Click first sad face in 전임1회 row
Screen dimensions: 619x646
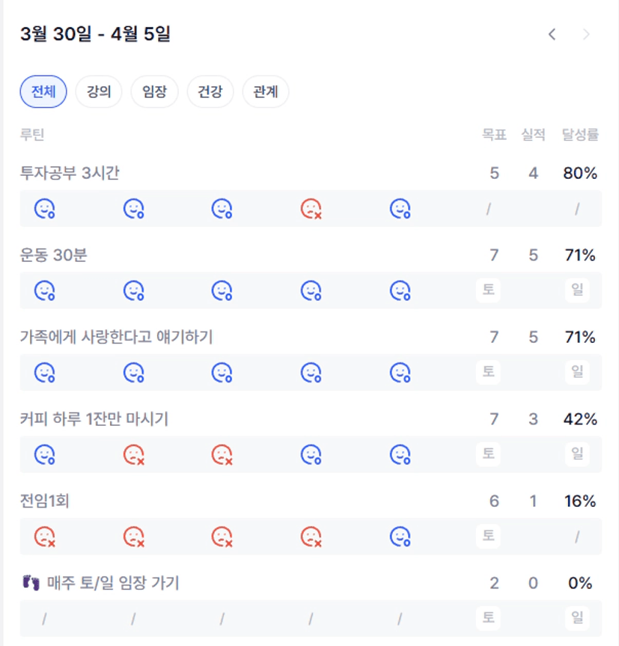pos(45,536)
